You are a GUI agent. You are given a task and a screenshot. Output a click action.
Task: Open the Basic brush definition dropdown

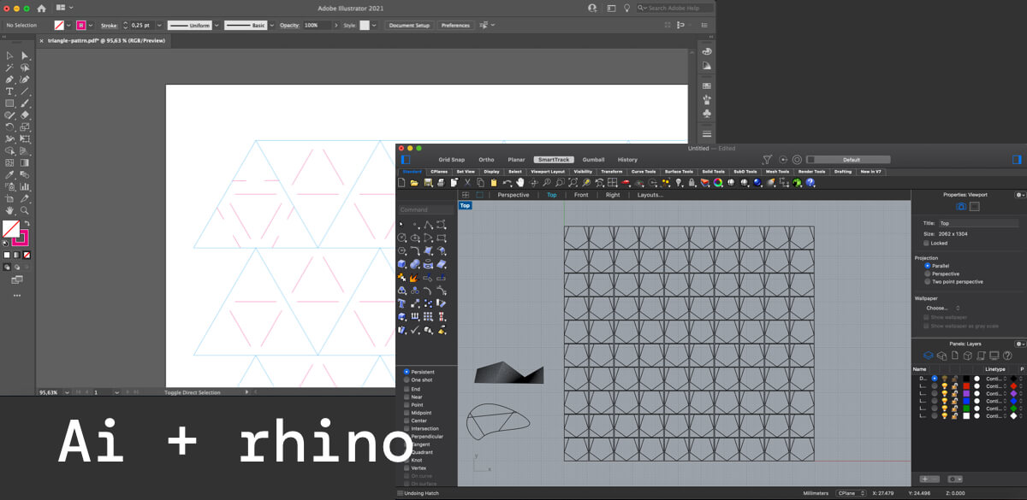point(273,26)
